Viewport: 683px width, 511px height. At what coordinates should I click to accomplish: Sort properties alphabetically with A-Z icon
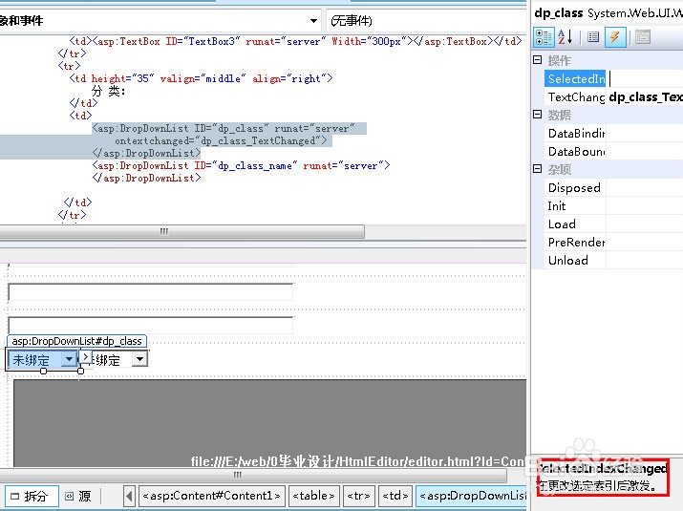point(565,37)
